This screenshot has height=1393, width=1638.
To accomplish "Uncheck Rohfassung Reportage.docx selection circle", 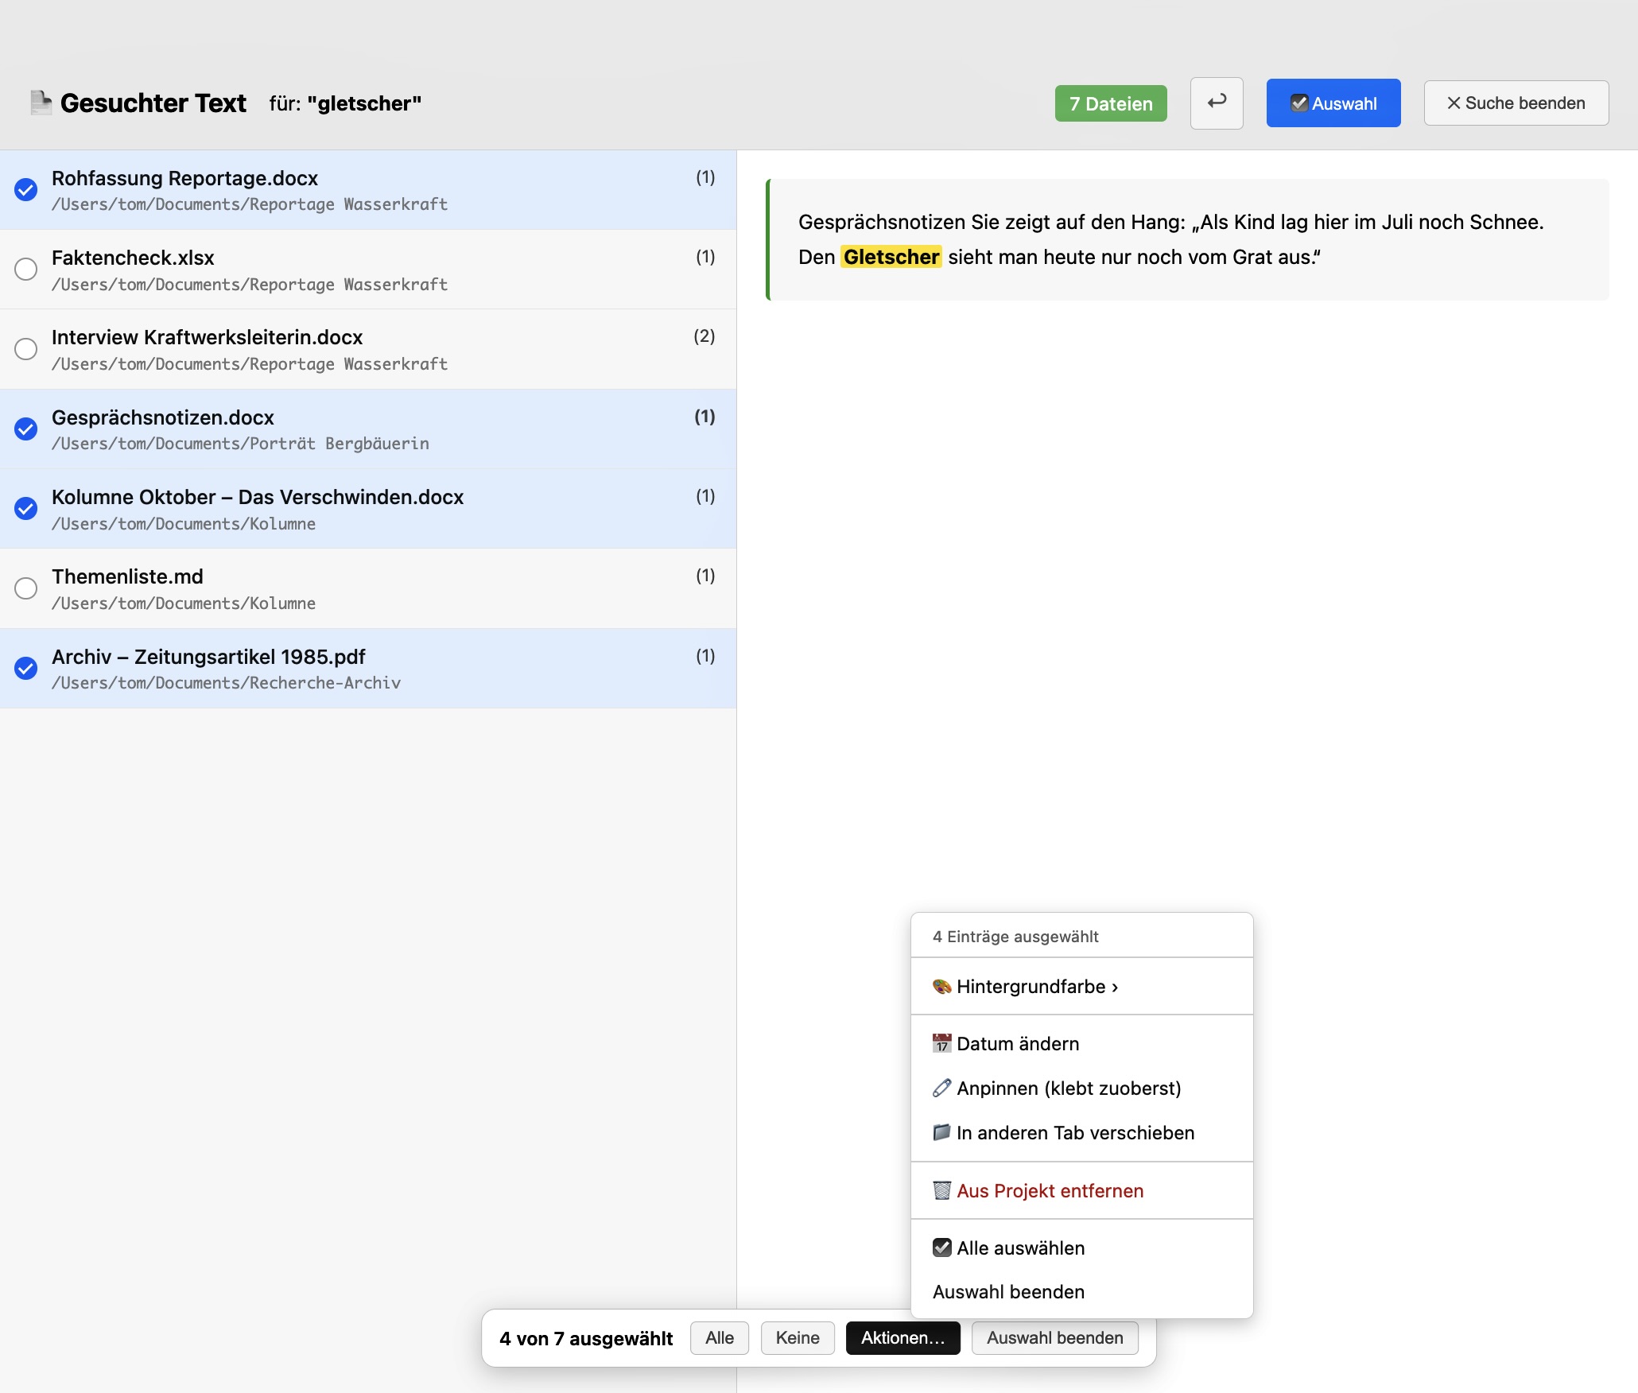I will 26,190.
